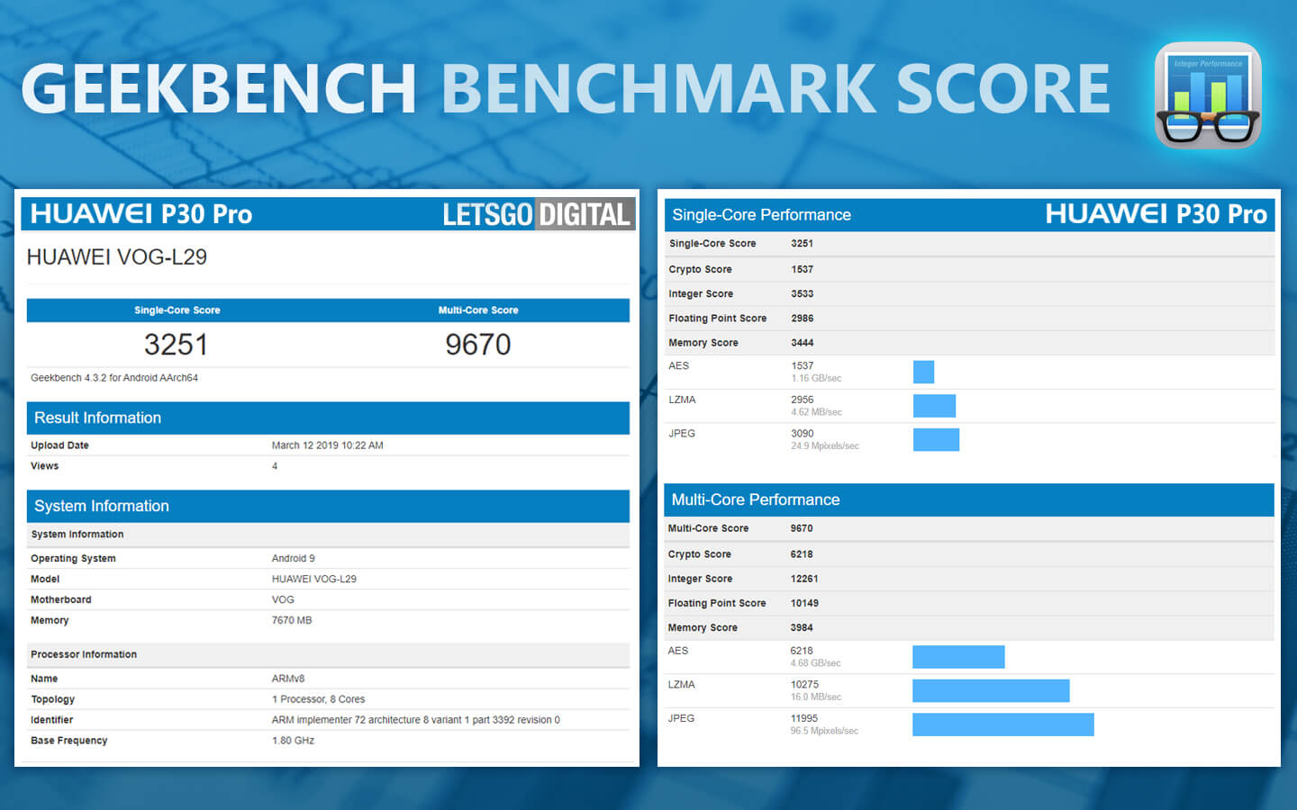Select the Android 9 value
Image resolution: width=1297 pixels, height=810 pixels.
click(x=294, y=559)
